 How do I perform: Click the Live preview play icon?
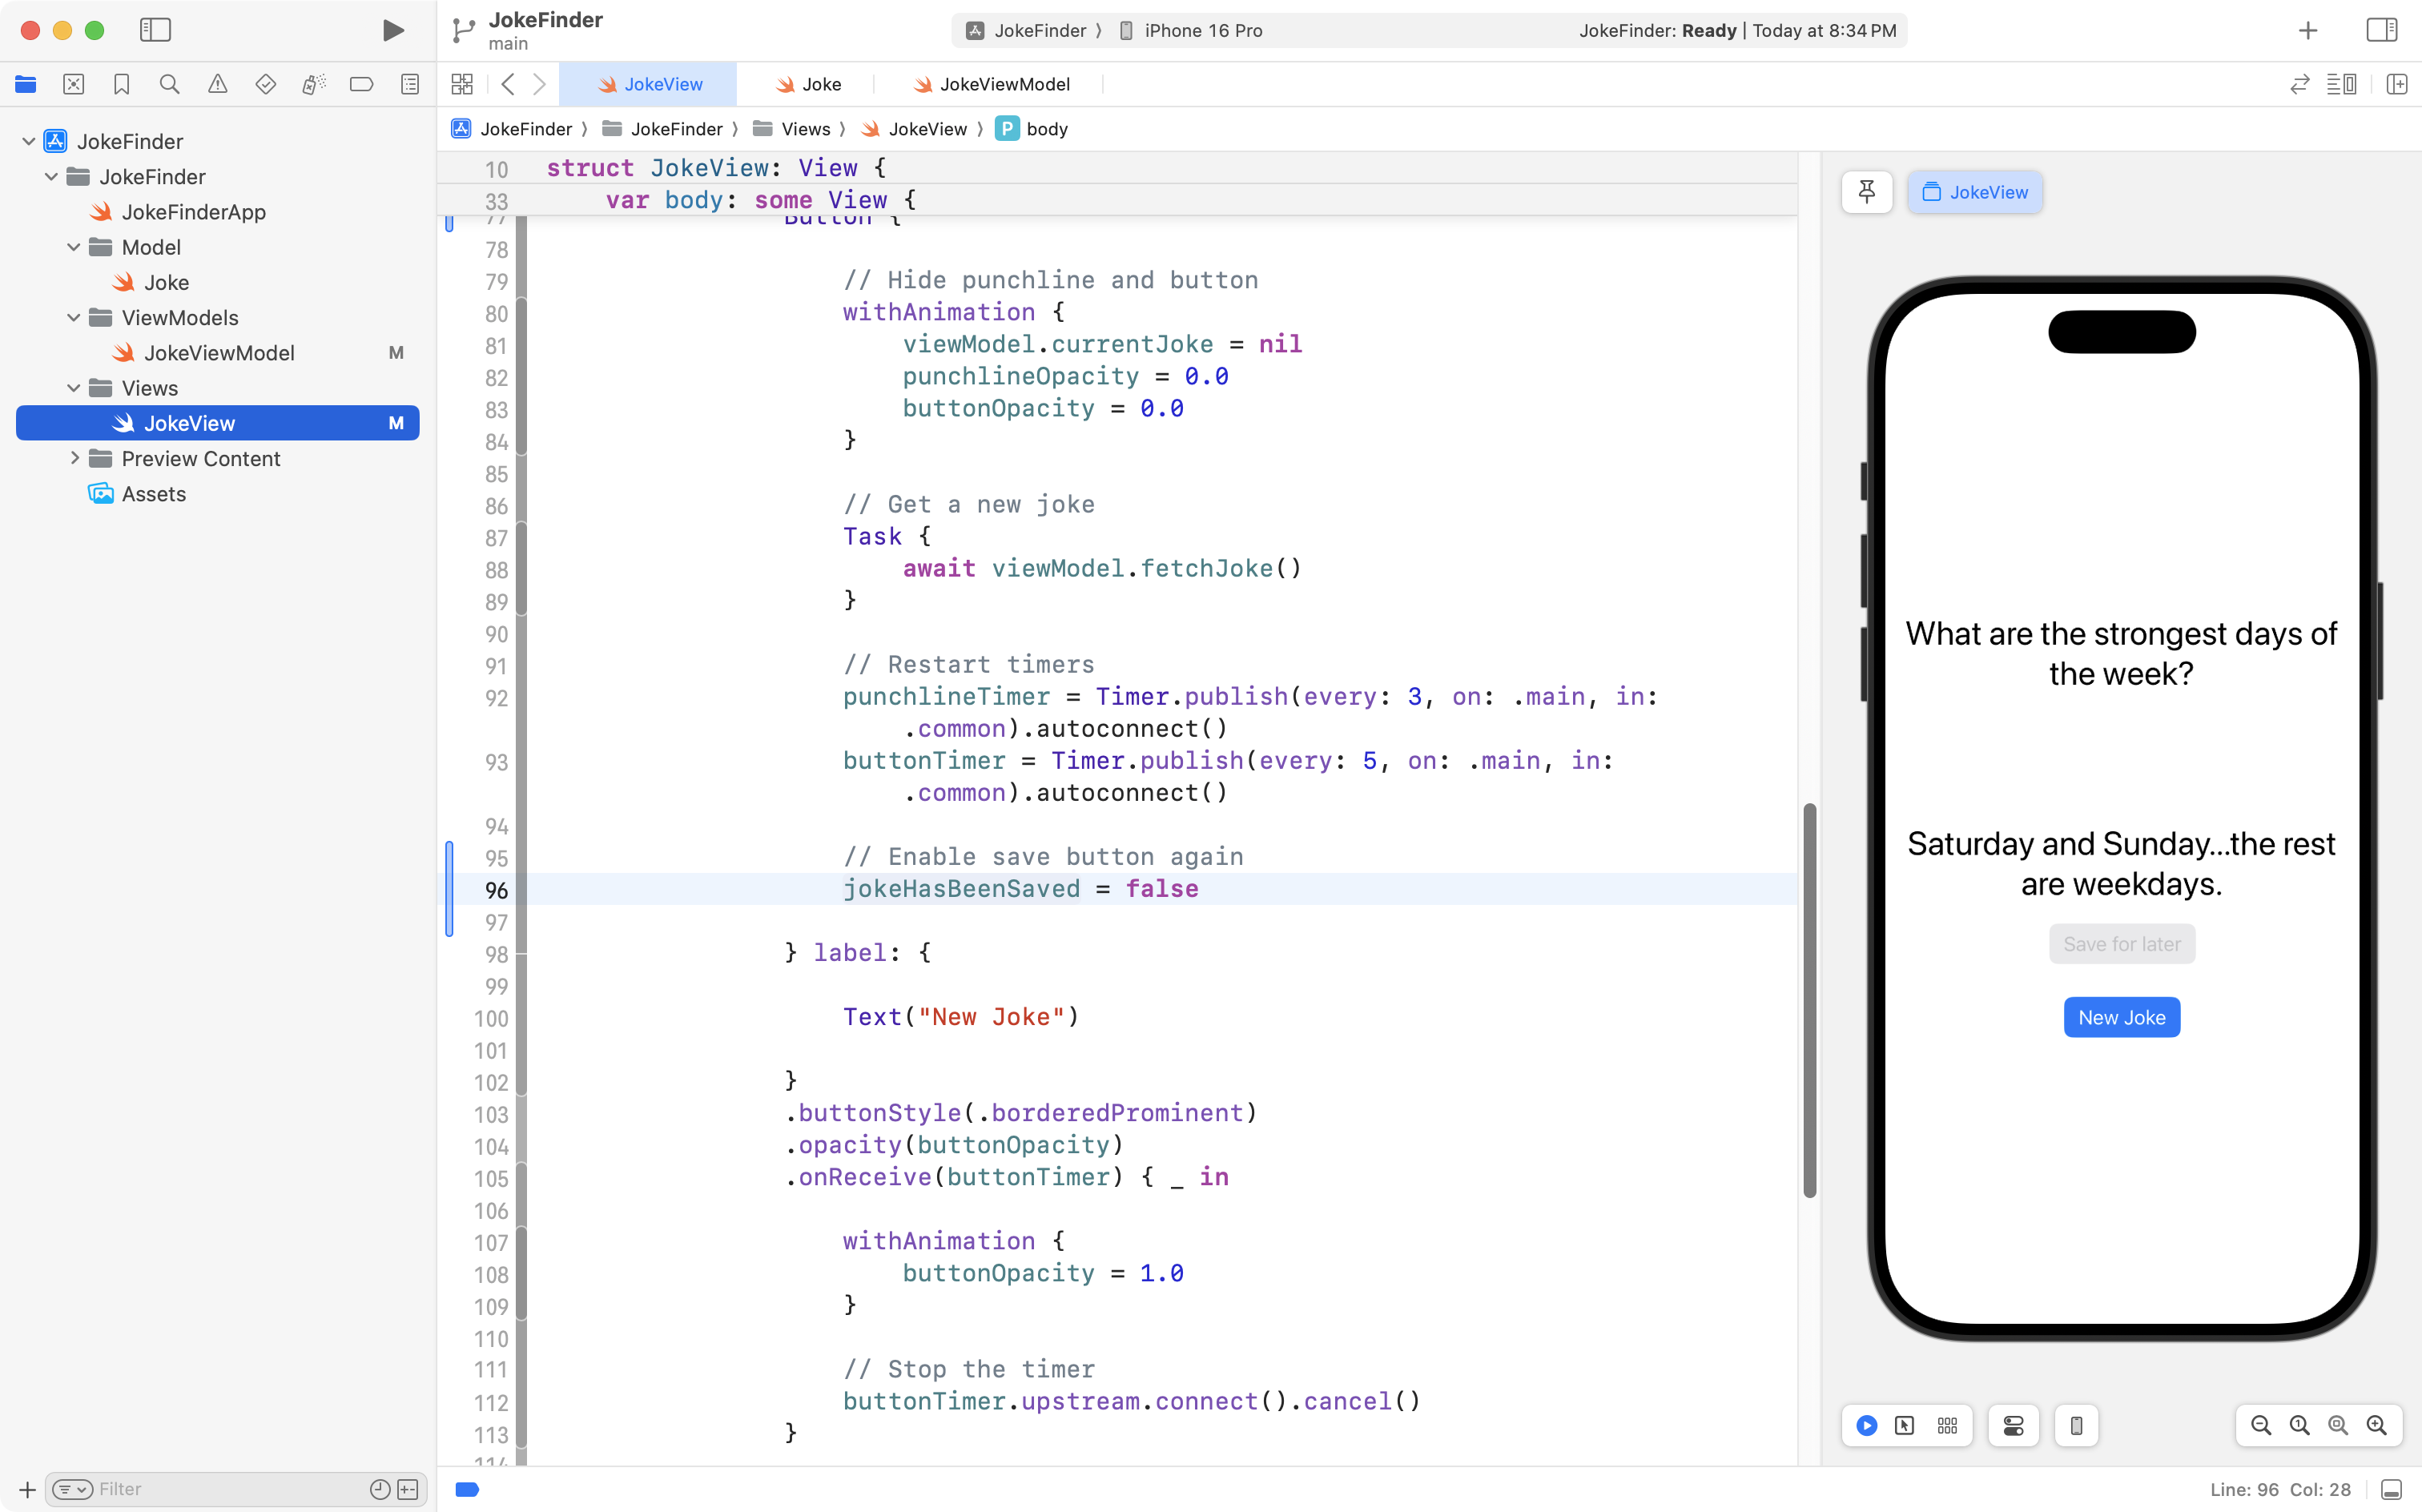tap(1866, 1426)
